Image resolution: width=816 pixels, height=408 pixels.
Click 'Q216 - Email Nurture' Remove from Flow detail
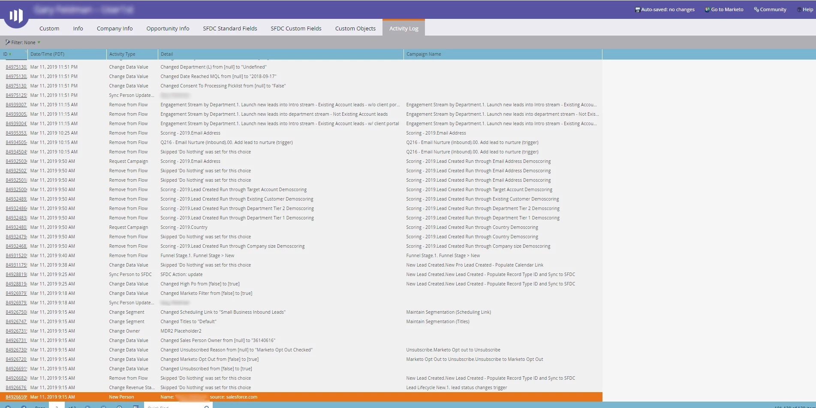(226, 142)
